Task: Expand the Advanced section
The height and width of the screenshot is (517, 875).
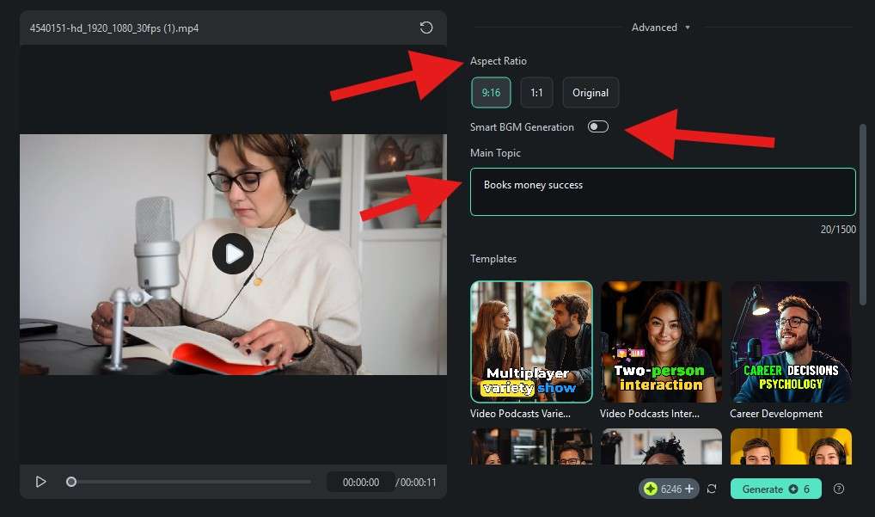Action: pyautogui.click(x=661, y=28)
